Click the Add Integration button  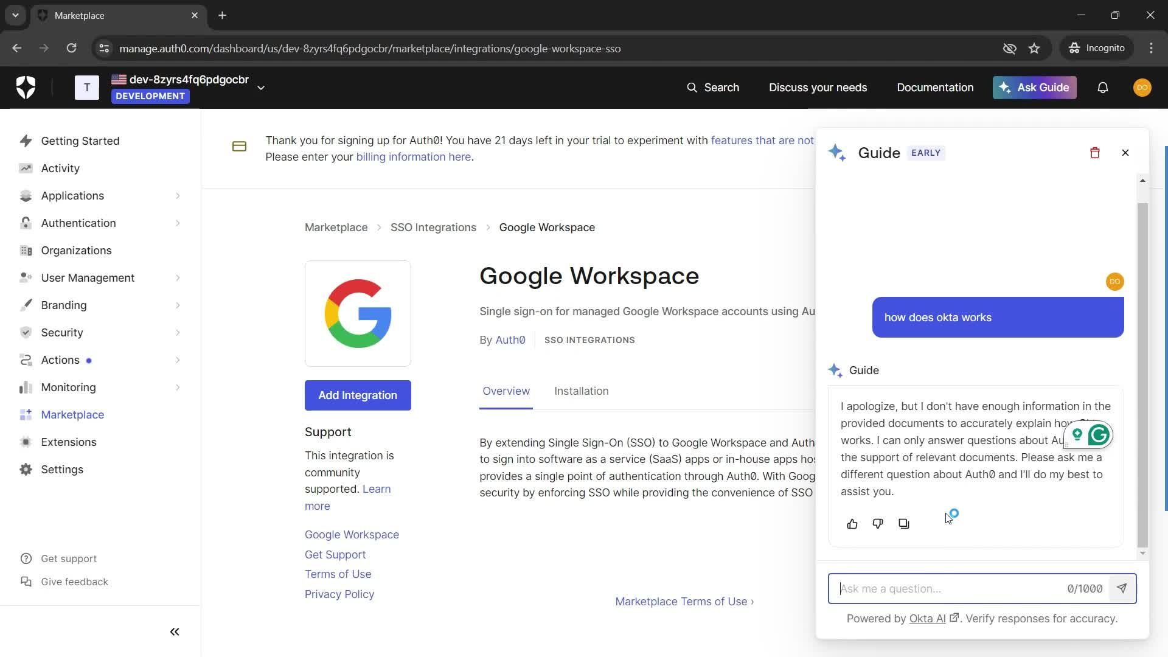click(x=358, y=395)
